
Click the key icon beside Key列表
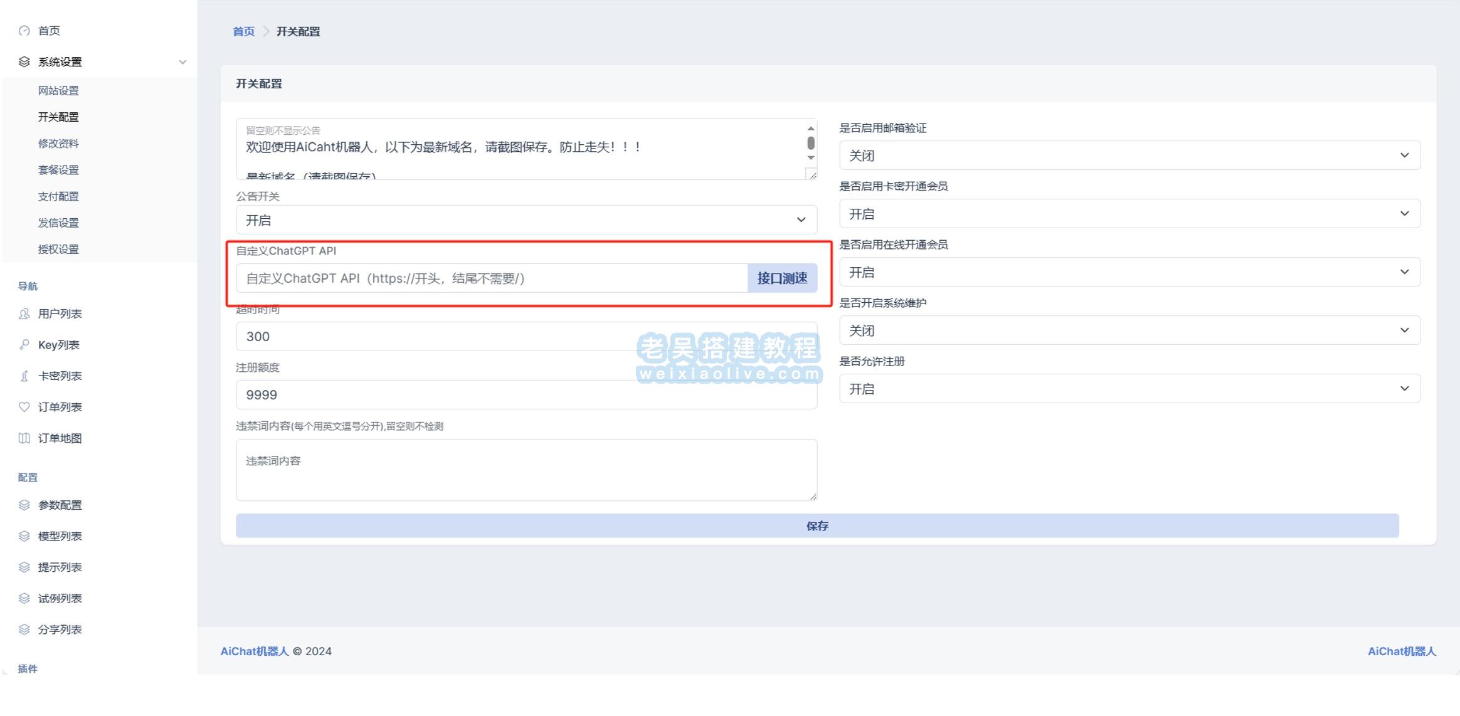point(24,344)
